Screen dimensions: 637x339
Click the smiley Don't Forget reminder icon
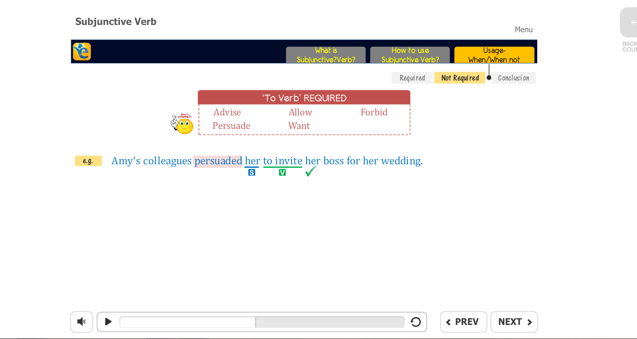click(x=184, y=125)
